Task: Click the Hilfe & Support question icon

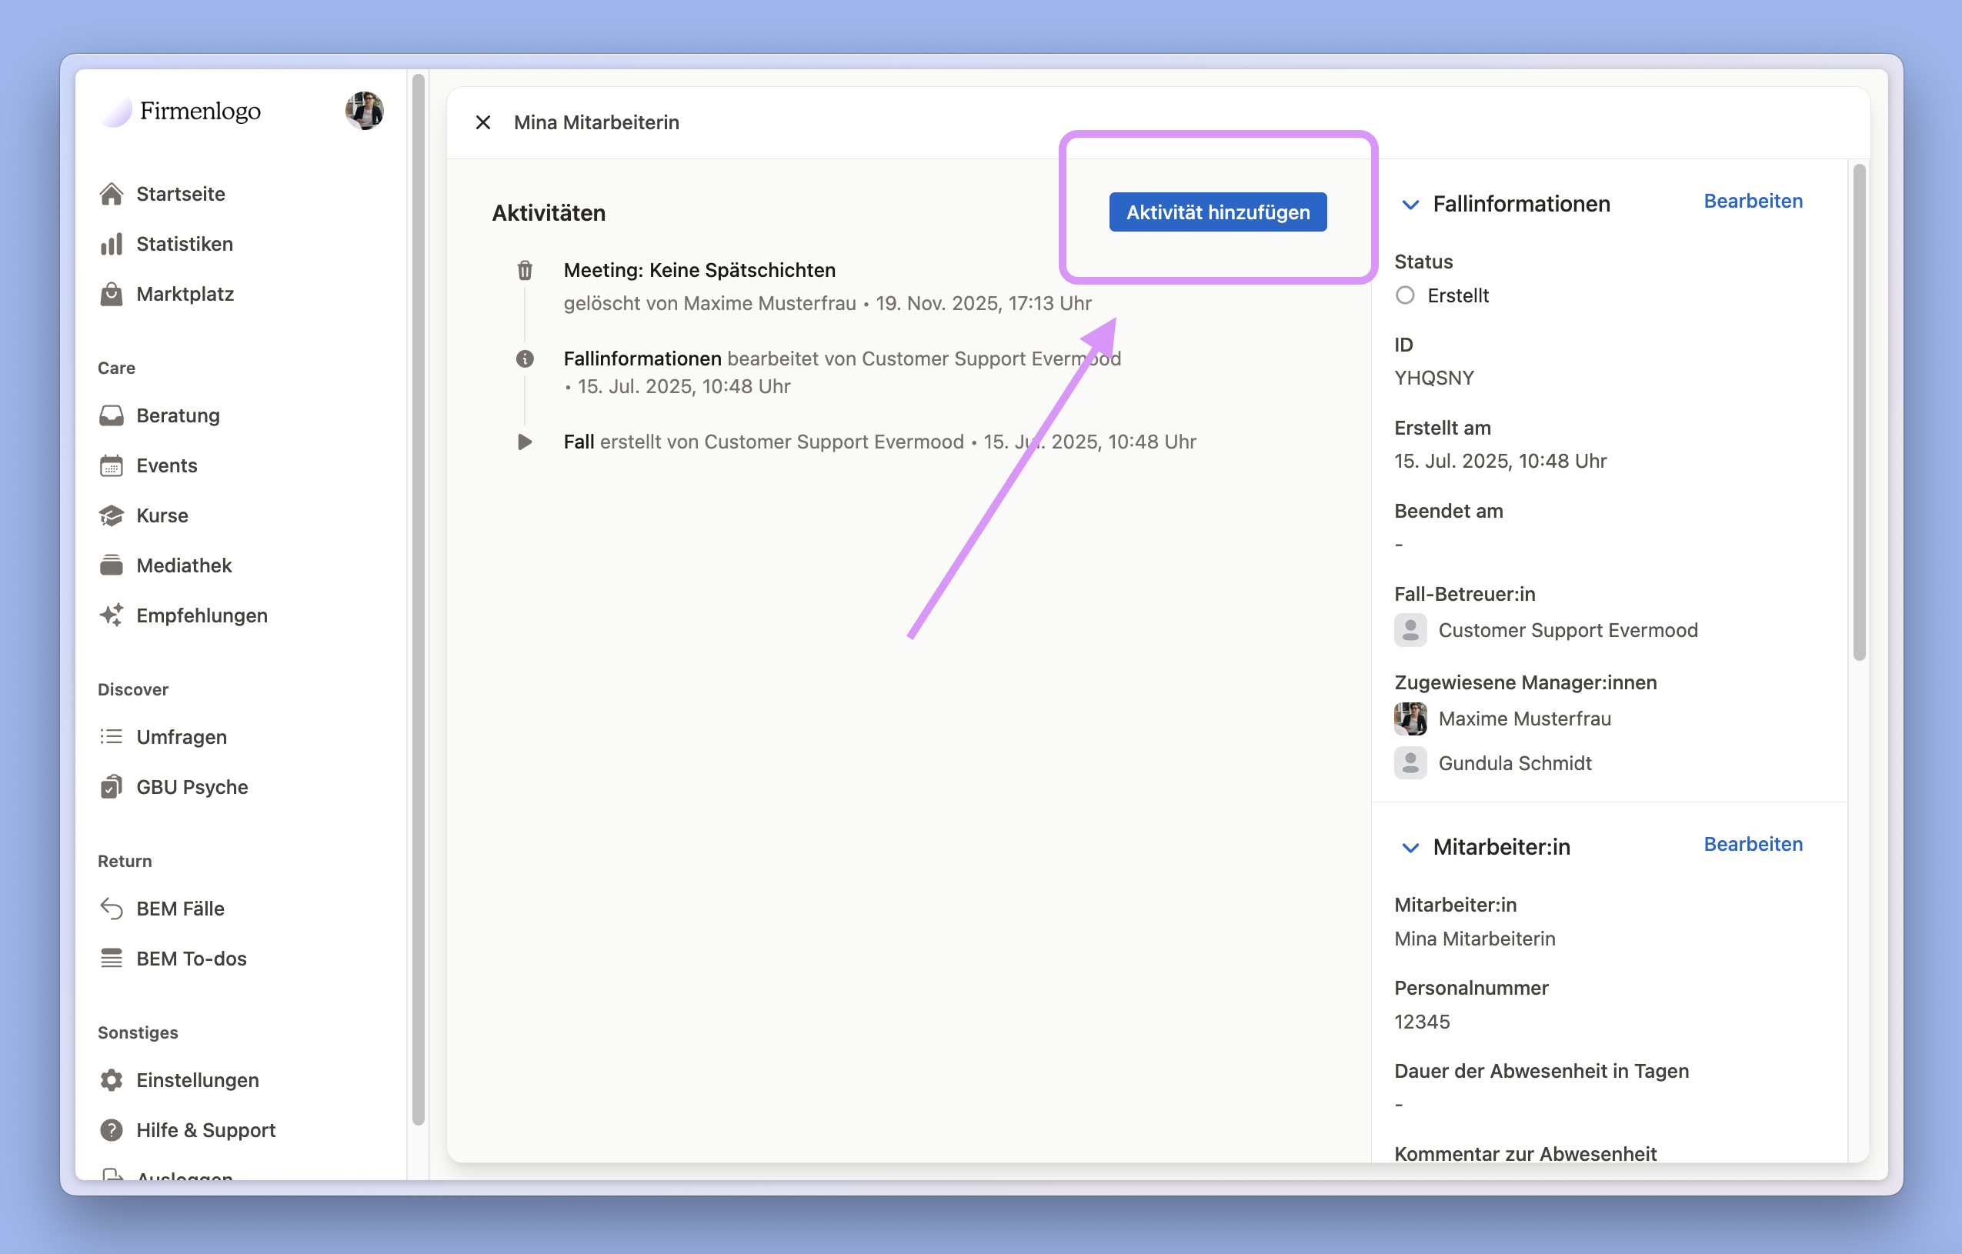Action: click(111, 1130)
